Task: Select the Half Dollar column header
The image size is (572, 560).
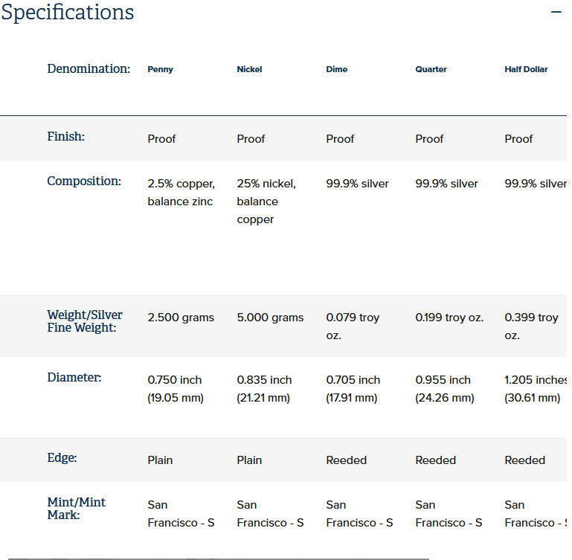Action: point(526,69)
